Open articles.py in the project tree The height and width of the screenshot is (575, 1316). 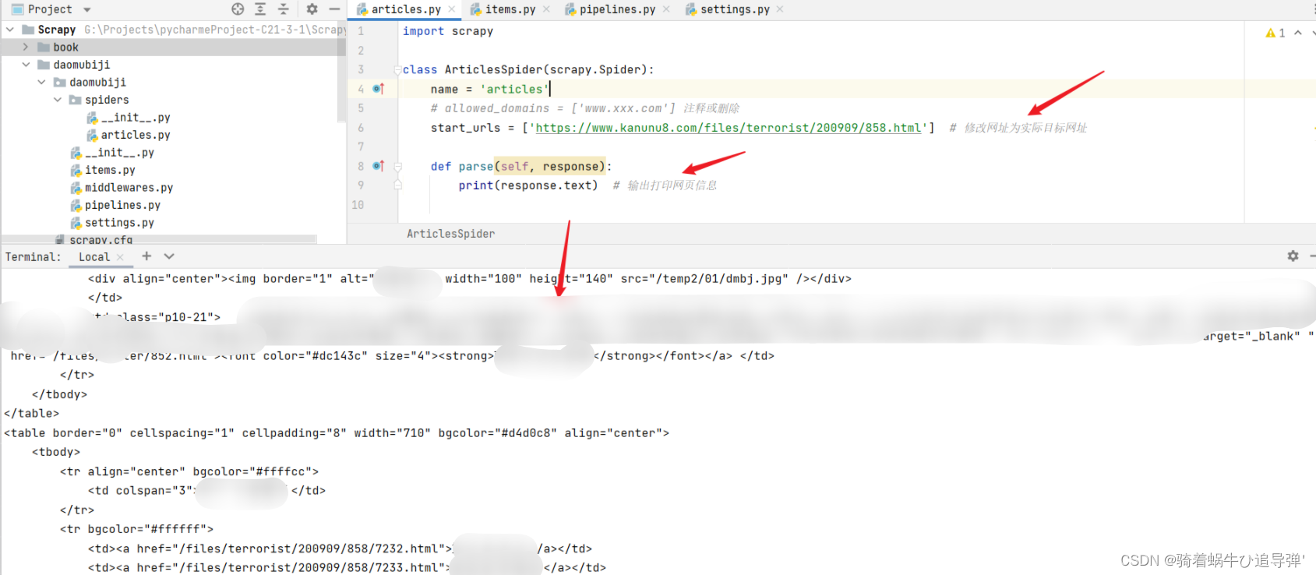[x=135, y=135]
